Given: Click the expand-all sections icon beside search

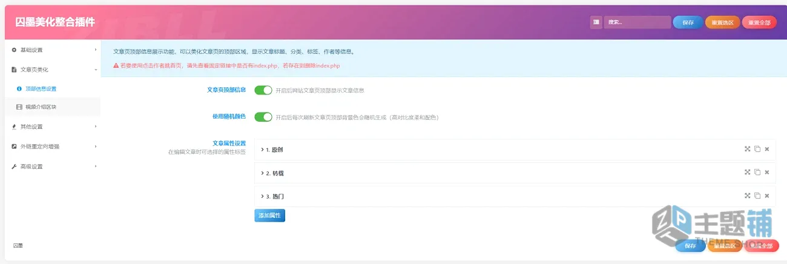Looking at the screenshot, I should pos(596,22).
